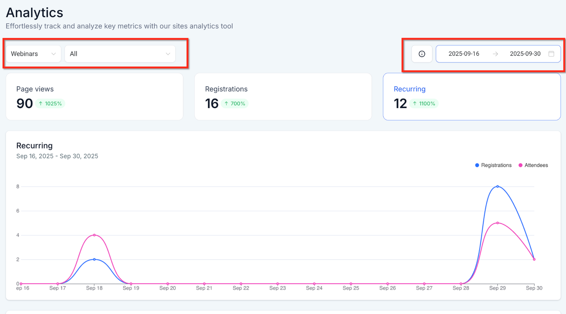The height and width of the screenshot is (314, 566).
Task: Click the 1100% increase badge on Recurring
Action: click(x=424, y=104)
